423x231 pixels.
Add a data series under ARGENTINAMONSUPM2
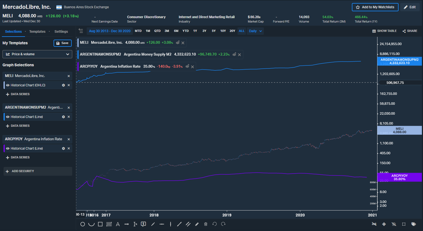(18, 126)
